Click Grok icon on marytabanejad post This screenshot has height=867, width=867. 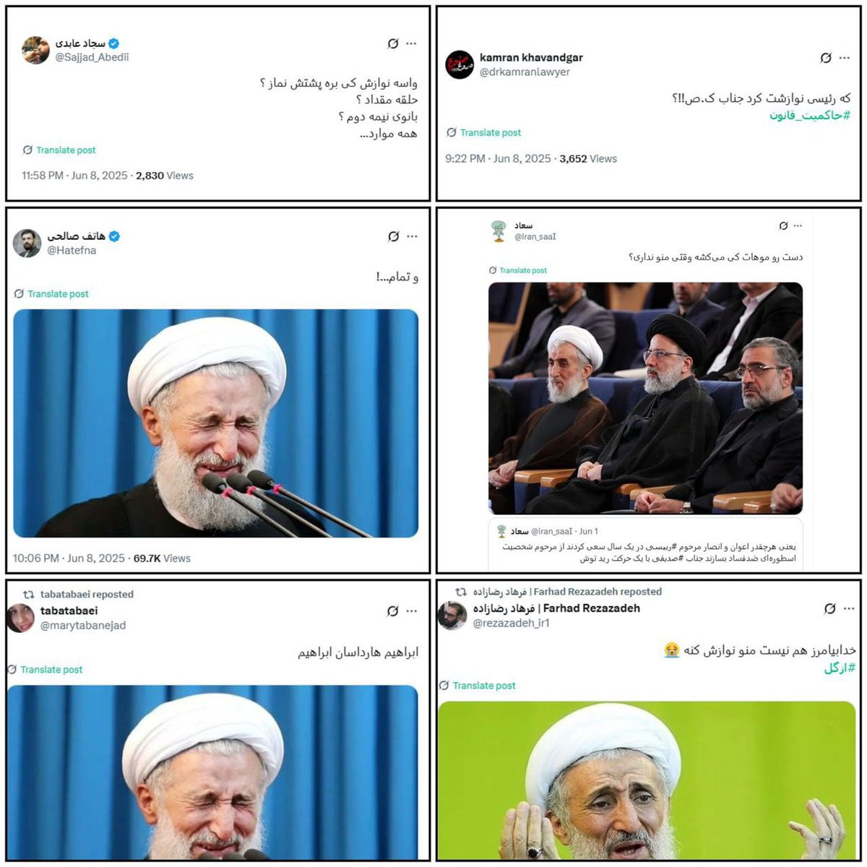tap(393, 611)
